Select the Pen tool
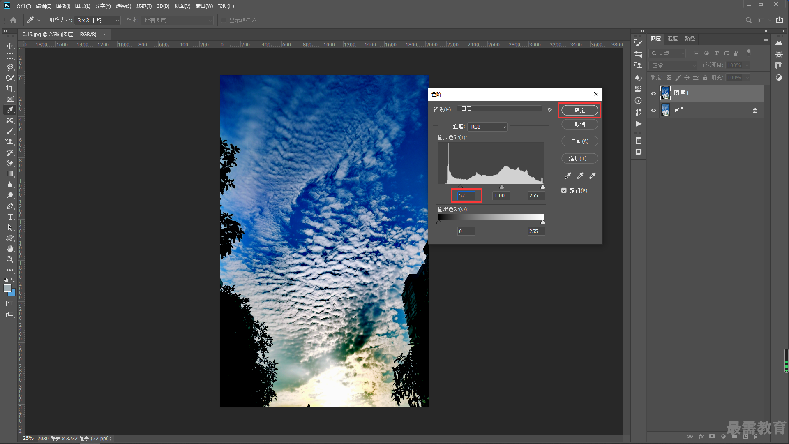The width and height of the screenshot is (789, 444). click(x=10, y=206)
